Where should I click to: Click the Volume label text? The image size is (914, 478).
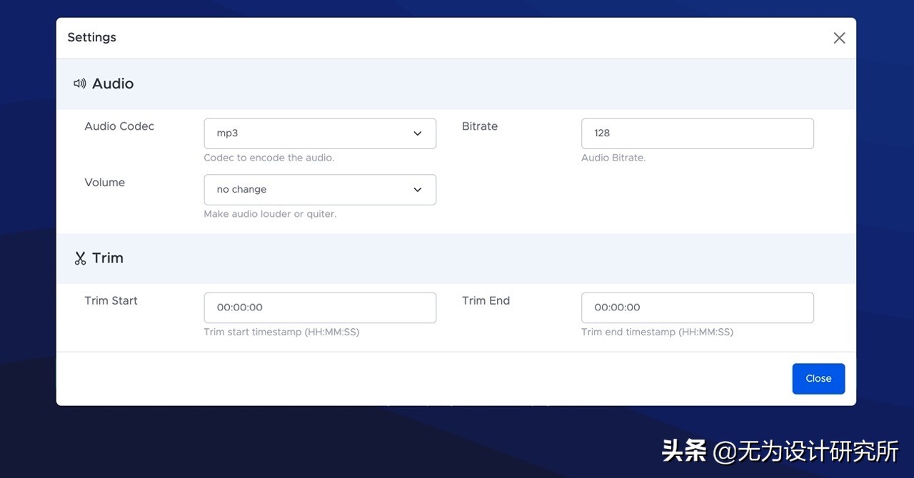coord(105,183)
